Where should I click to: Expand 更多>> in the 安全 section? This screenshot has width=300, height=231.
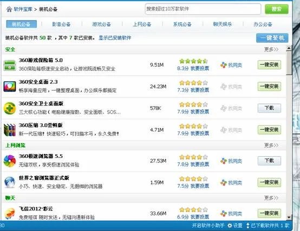pos(271,49)
